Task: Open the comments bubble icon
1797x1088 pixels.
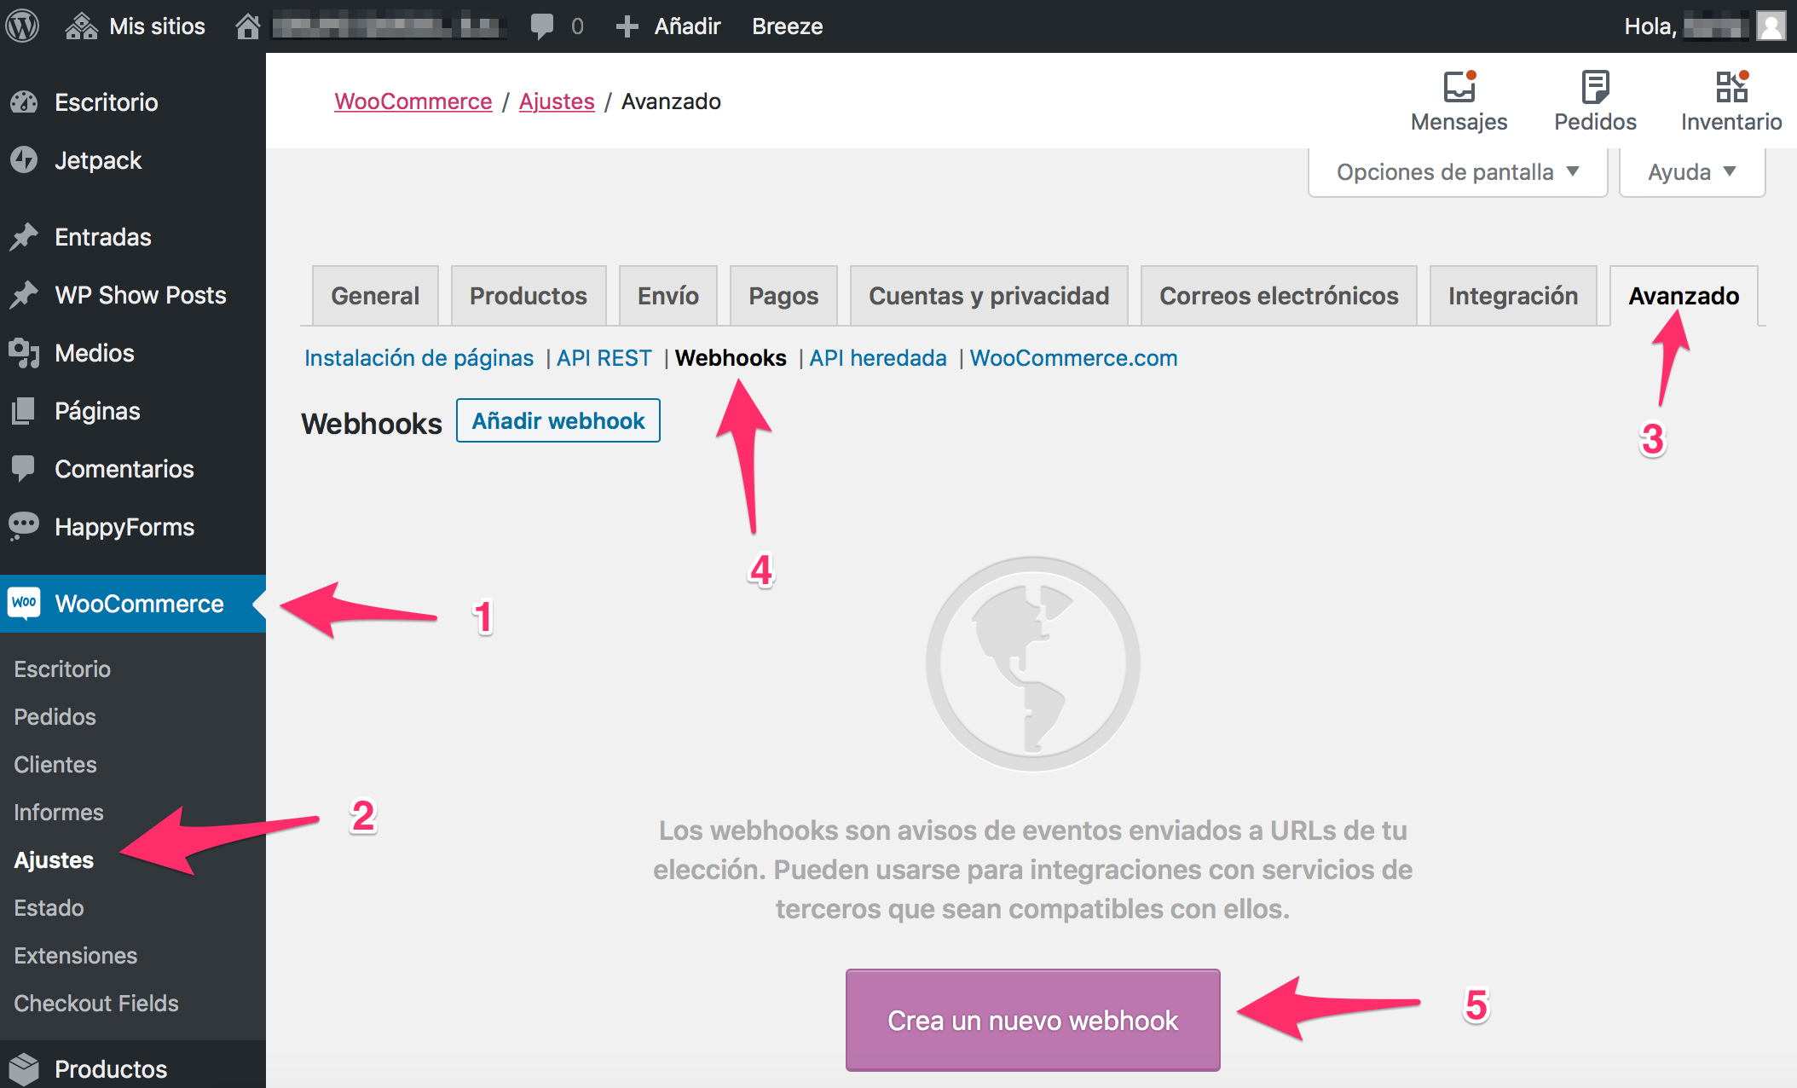Action: (x=542, y=26)
